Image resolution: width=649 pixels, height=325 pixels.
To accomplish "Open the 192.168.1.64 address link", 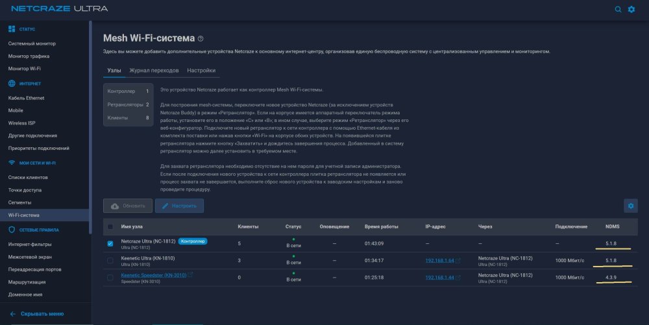I will [x=439, y=261].
